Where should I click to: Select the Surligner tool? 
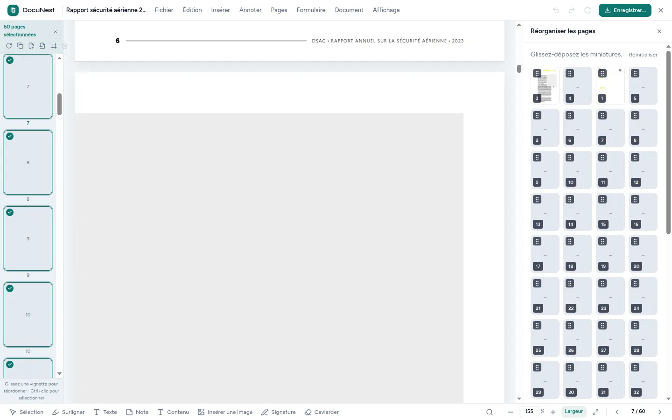click(69, 412)
